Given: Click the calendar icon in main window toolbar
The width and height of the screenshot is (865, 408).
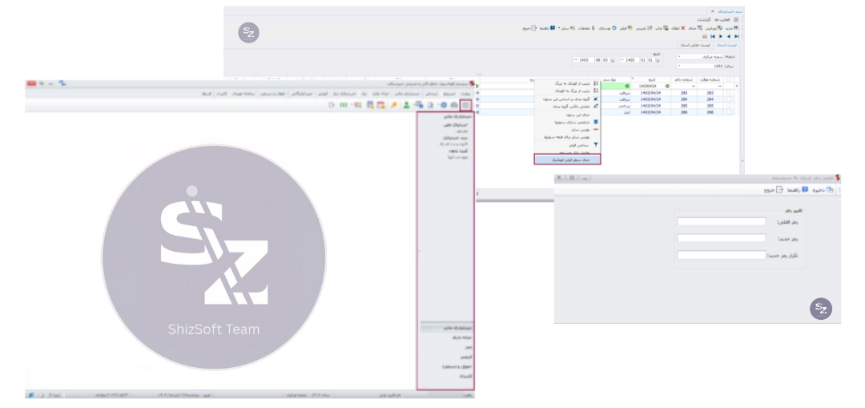Looking at the screenshot, I should (x=381, y=105).
